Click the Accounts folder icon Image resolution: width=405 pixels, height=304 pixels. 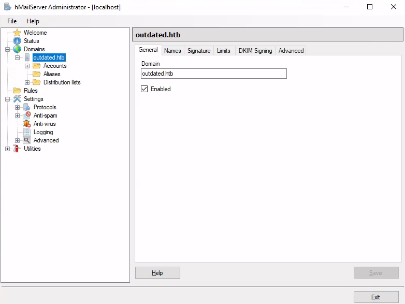37,66
